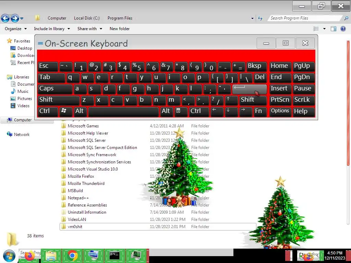Toggle the preview pane icon
Image resolution: width=351 pixels, height=263 pixels.
(334, 29)
